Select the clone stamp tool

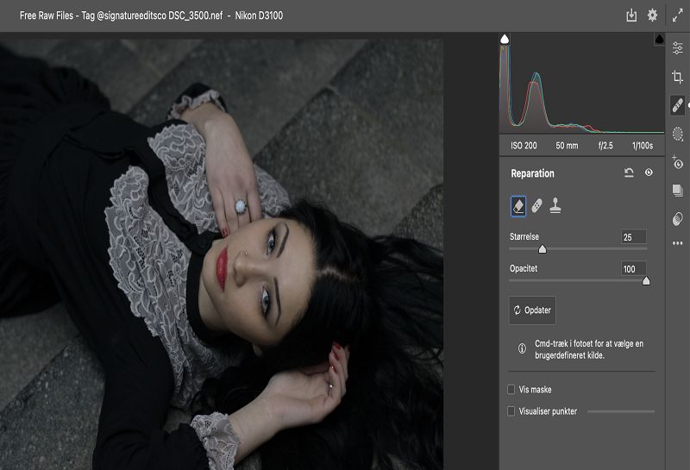[x=555, y=205]
